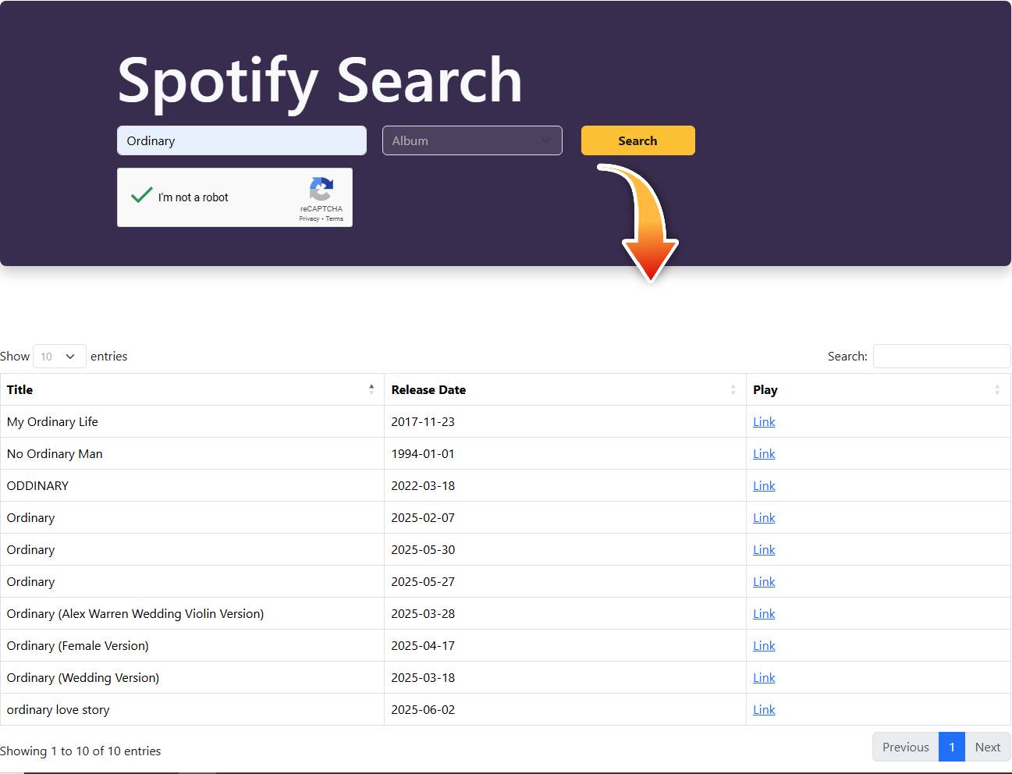Image resolution: width=1012 pixels, height=774 pixels.
Task: Select the Ordinary (Female Version) title cell
Action: click(x=192, y=645)
